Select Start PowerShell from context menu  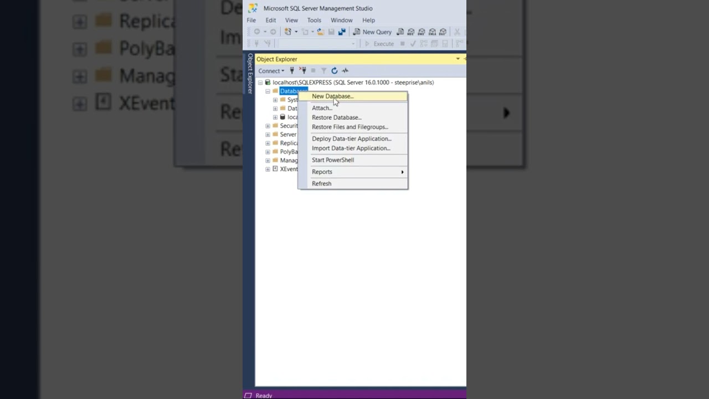(353, 160)
